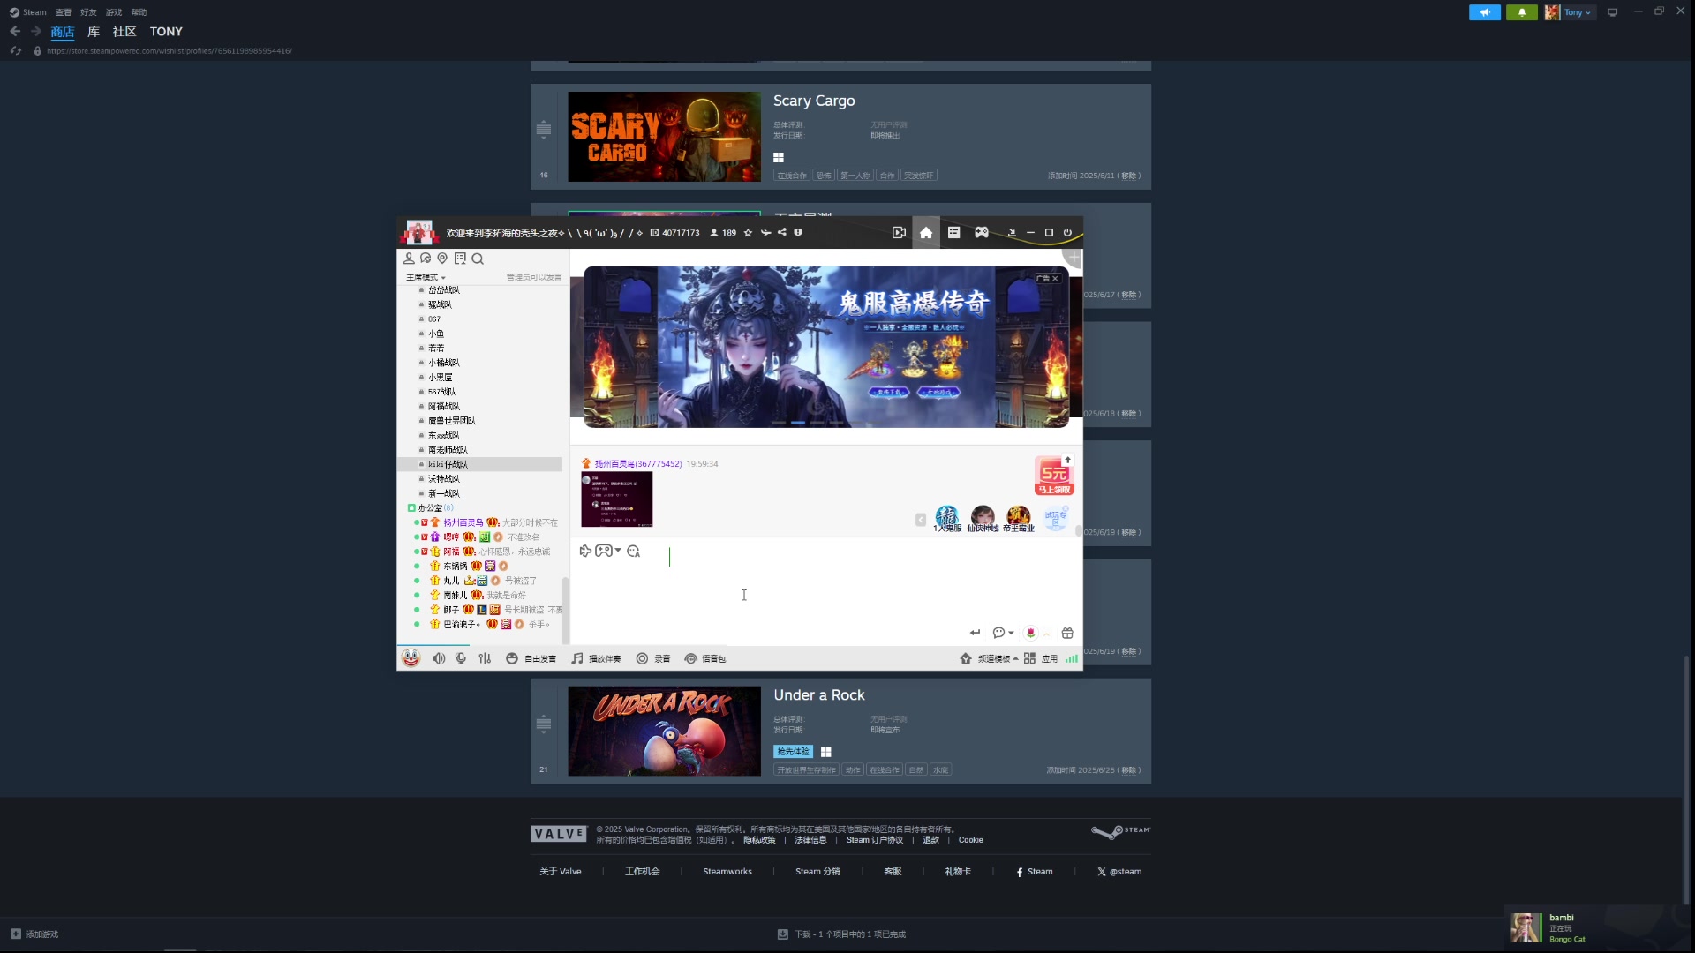
Task: Open the 好友 friends menu in Steam
Action: click(x=88, y=12)
